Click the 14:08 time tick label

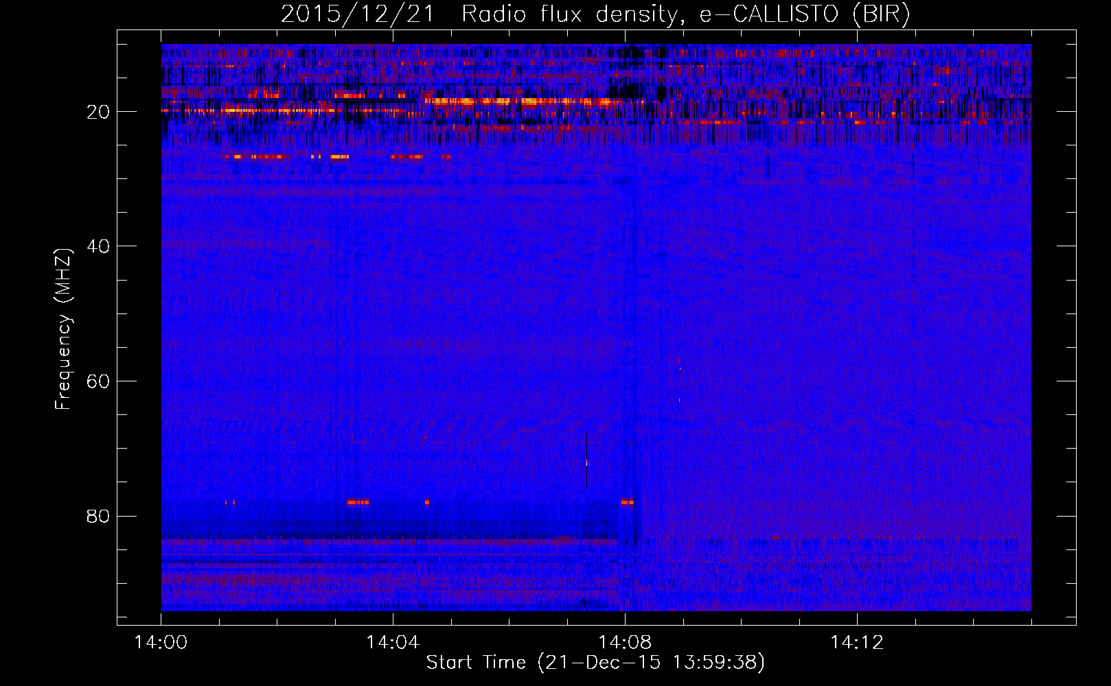(x=625, y=643)
